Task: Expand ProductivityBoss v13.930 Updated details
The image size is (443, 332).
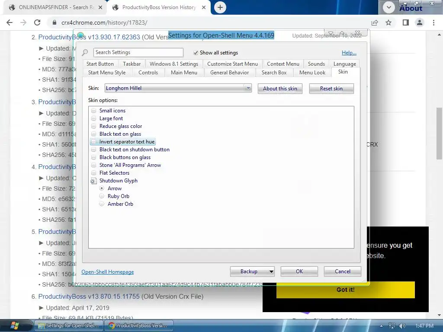Action: pos(41,48)
